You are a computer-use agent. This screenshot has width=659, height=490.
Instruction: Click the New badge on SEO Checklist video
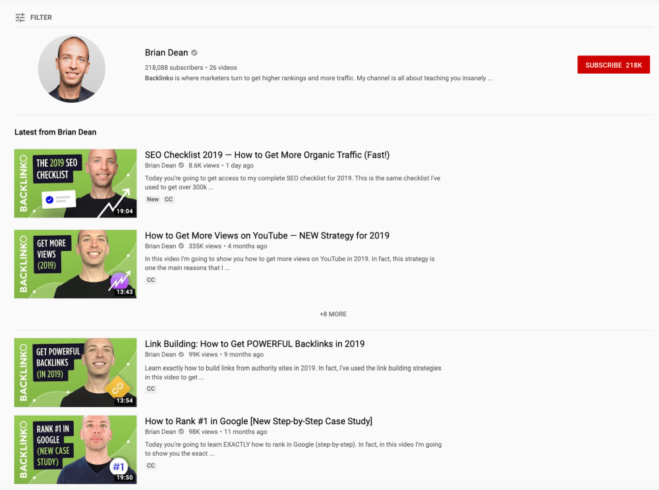(153, 200)
